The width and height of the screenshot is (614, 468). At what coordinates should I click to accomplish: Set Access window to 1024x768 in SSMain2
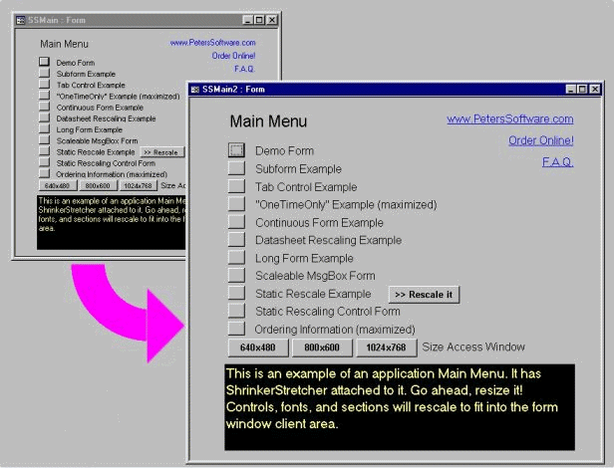coord(386,348)
